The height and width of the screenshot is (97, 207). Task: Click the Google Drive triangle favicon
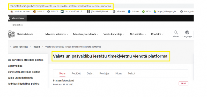point(155,12)
